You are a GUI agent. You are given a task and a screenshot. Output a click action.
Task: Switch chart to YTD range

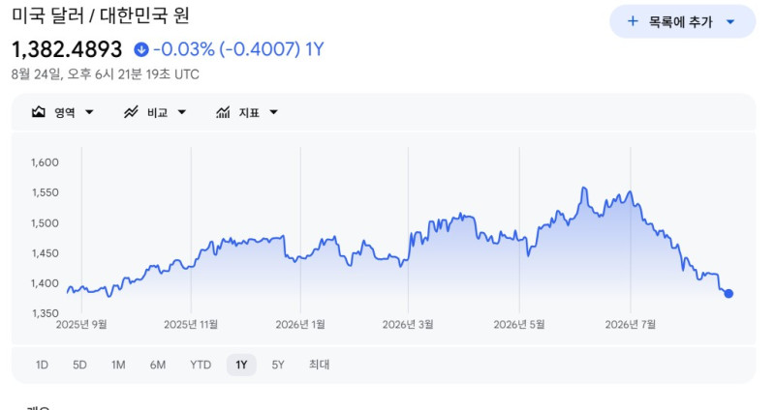pos(201,365)
